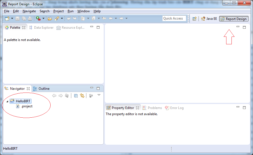Select the .project file
This screenshot has height=155, width=253.
point(24,106)
